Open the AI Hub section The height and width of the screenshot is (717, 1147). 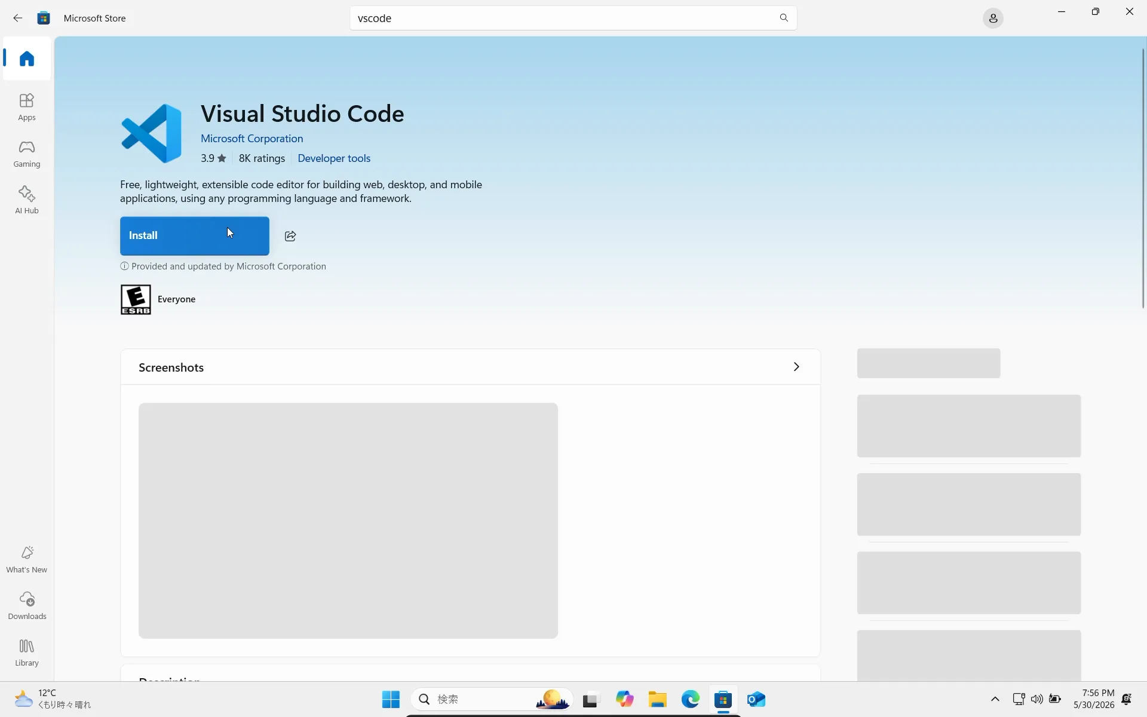(x=27, y=201)
